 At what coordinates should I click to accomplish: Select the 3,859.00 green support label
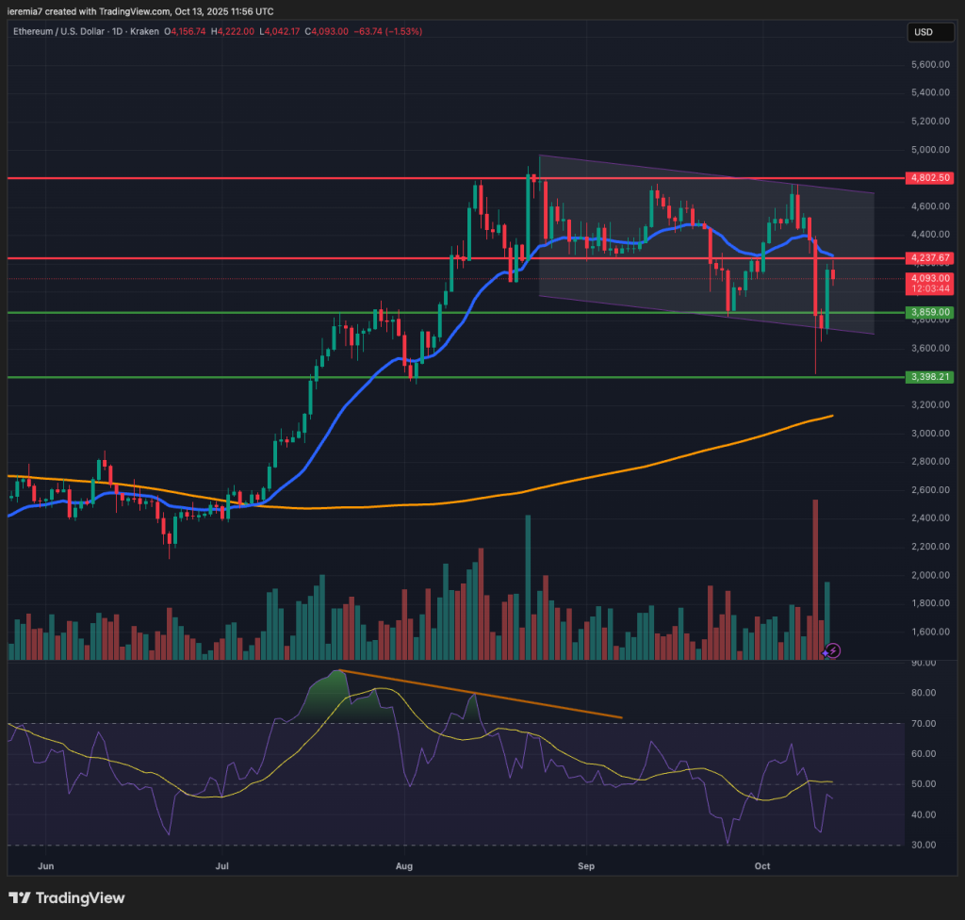click(x=931, y=312)
